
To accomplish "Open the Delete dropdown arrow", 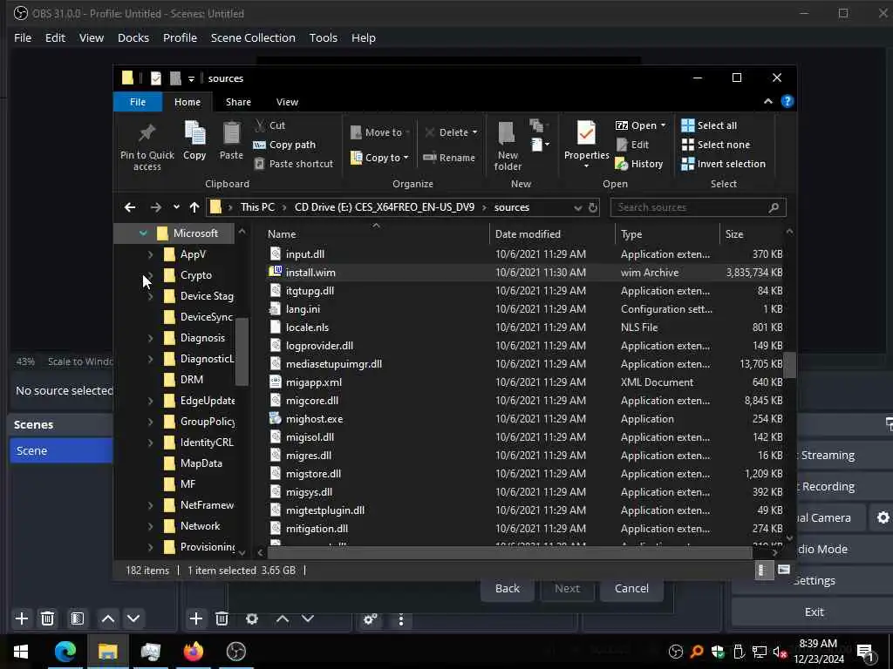I will (x=475, y=132).
